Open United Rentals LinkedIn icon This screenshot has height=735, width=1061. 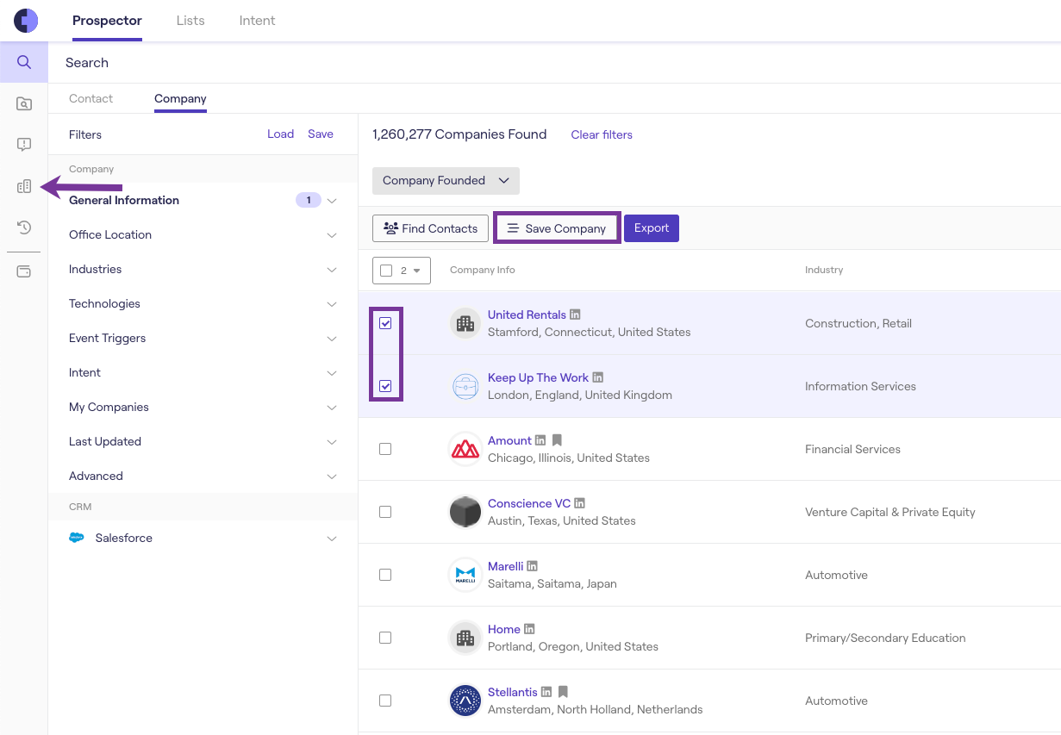[575, 315]
